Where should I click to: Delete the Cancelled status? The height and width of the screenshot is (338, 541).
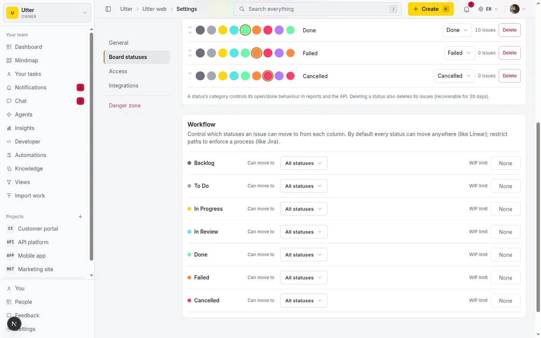(x=509, y=76)
